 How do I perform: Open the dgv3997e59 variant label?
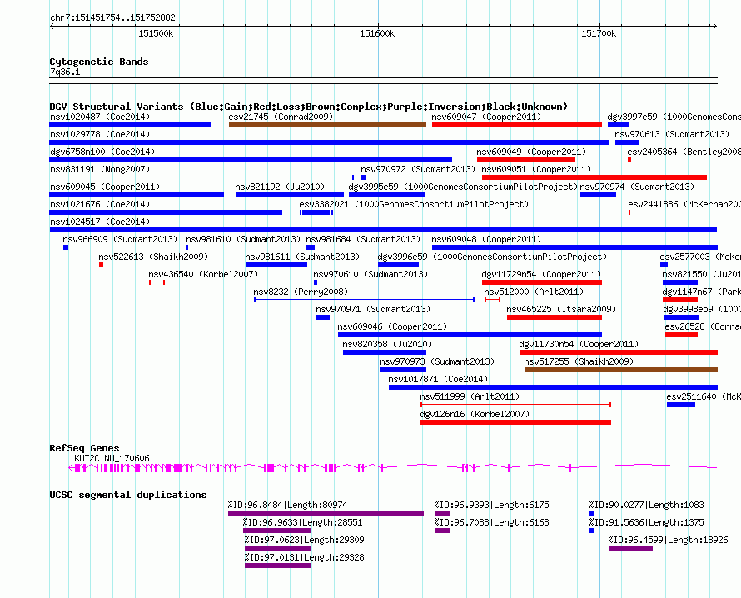[x=674, y=117]
